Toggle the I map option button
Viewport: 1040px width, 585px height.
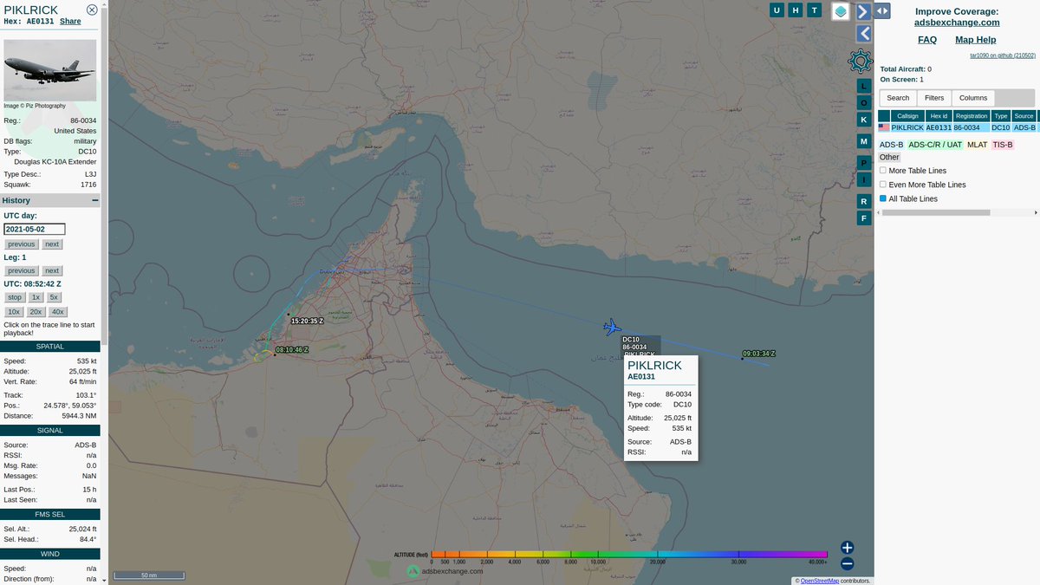tap(863, 179)
